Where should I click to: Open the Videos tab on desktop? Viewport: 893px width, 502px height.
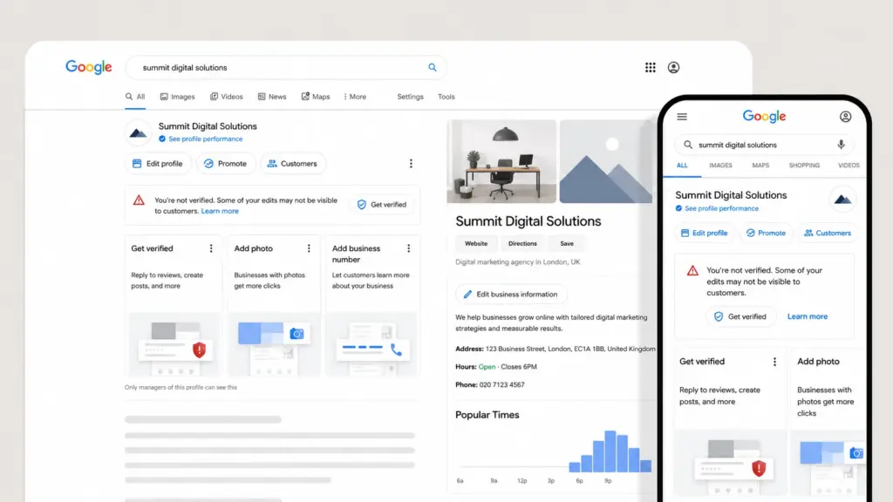point(226,97)
